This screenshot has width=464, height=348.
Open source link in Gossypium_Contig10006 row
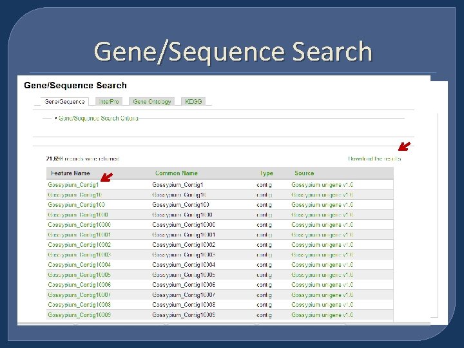[x=322, y=285]
